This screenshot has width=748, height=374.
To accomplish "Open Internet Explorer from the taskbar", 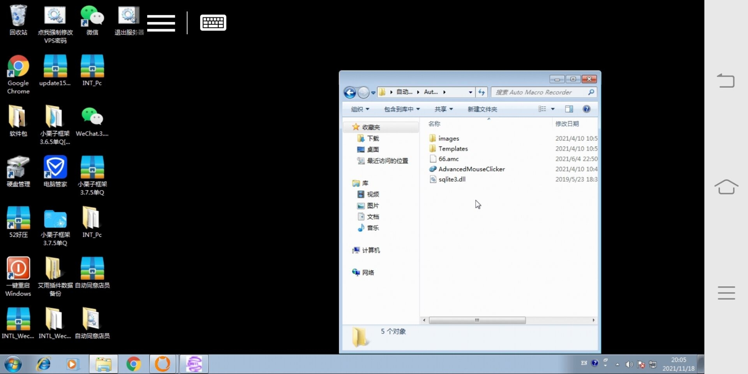I will coord(43,364).
